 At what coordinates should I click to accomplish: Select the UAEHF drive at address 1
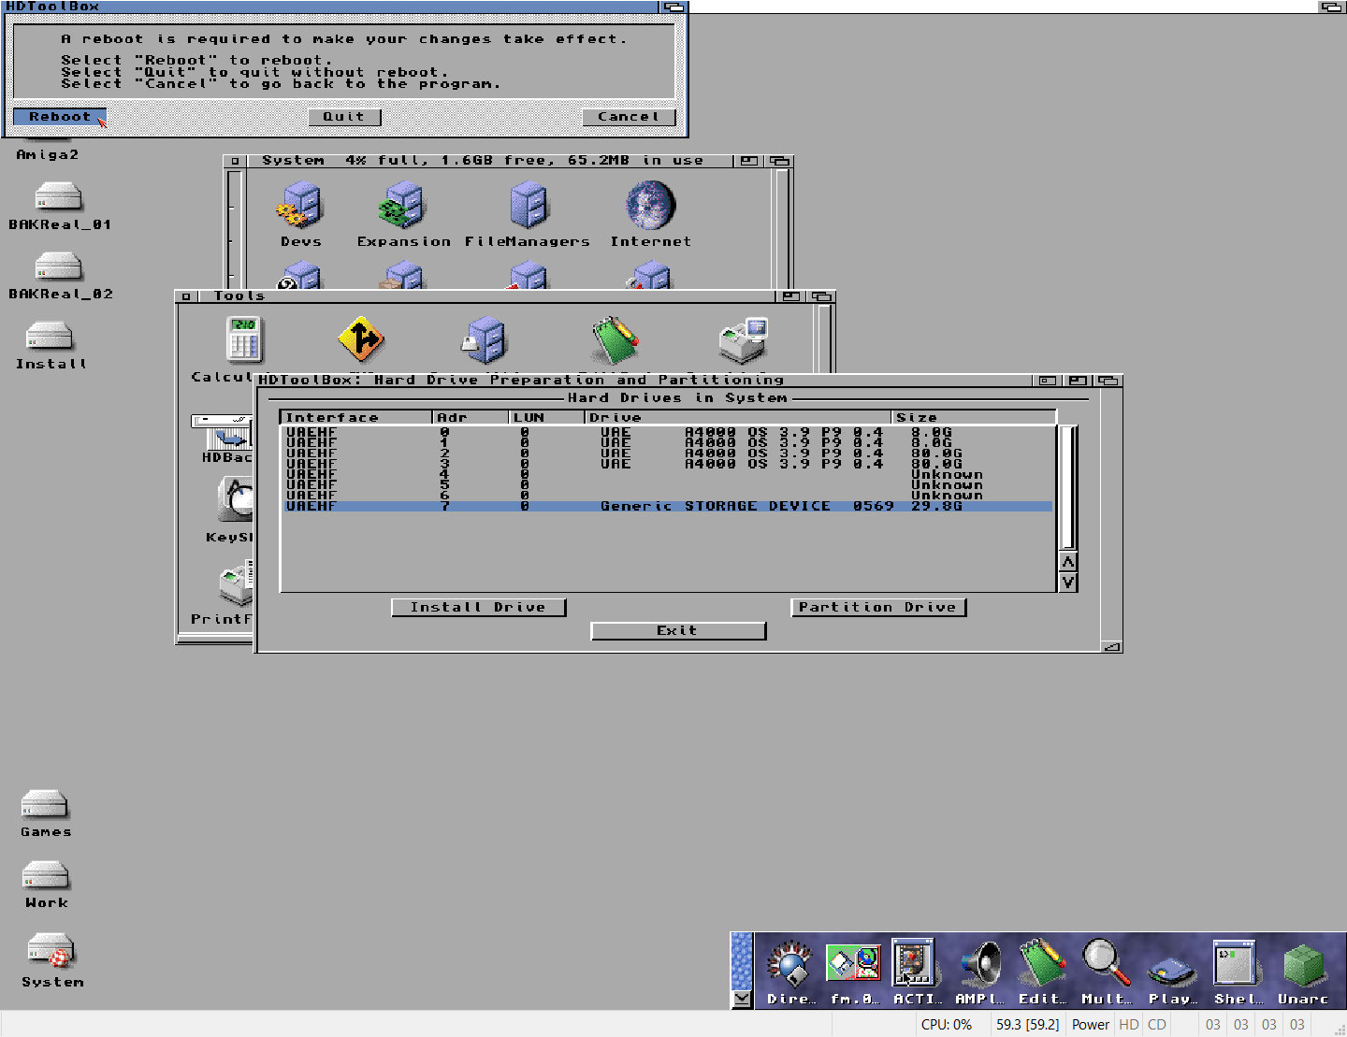[668, 442]
